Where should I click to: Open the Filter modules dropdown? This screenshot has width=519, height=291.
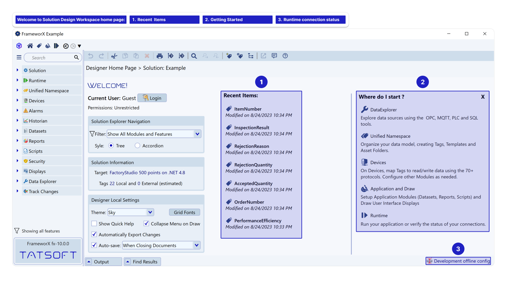click(197, 134)
